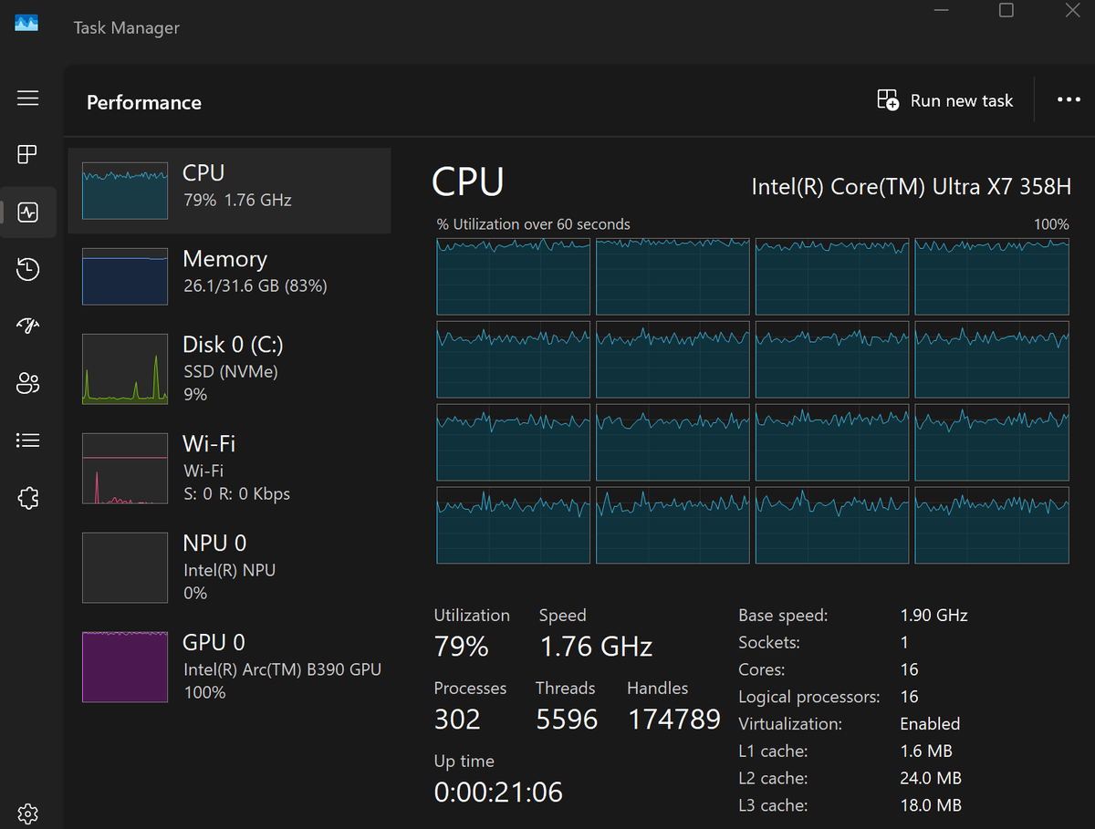Select the Wi-Fi performance entry
Screen dimensions: 1095x829
[x=228, y=468]
